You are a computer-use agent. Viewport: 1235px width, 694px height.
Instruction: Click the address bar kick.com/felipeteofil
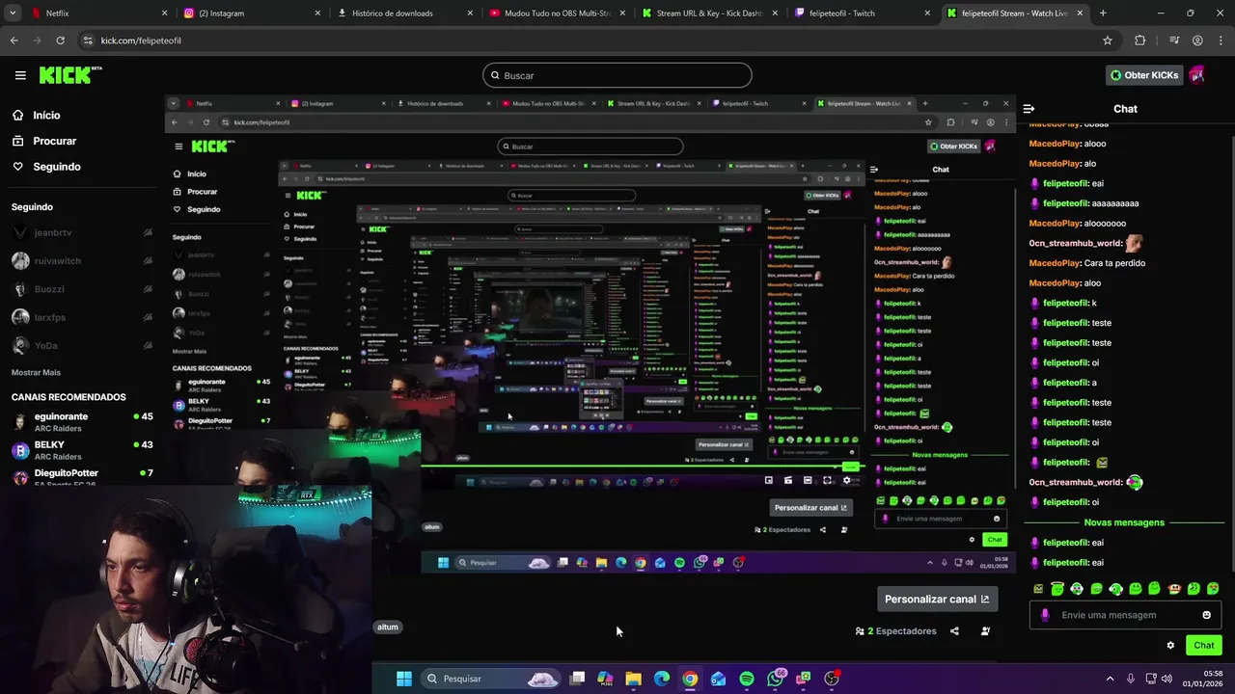pos(596,40)
